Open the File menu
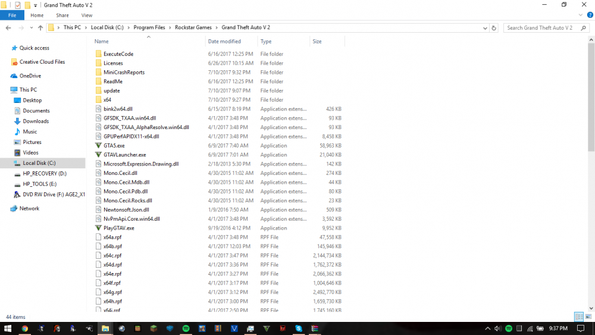 coord(12,15)
